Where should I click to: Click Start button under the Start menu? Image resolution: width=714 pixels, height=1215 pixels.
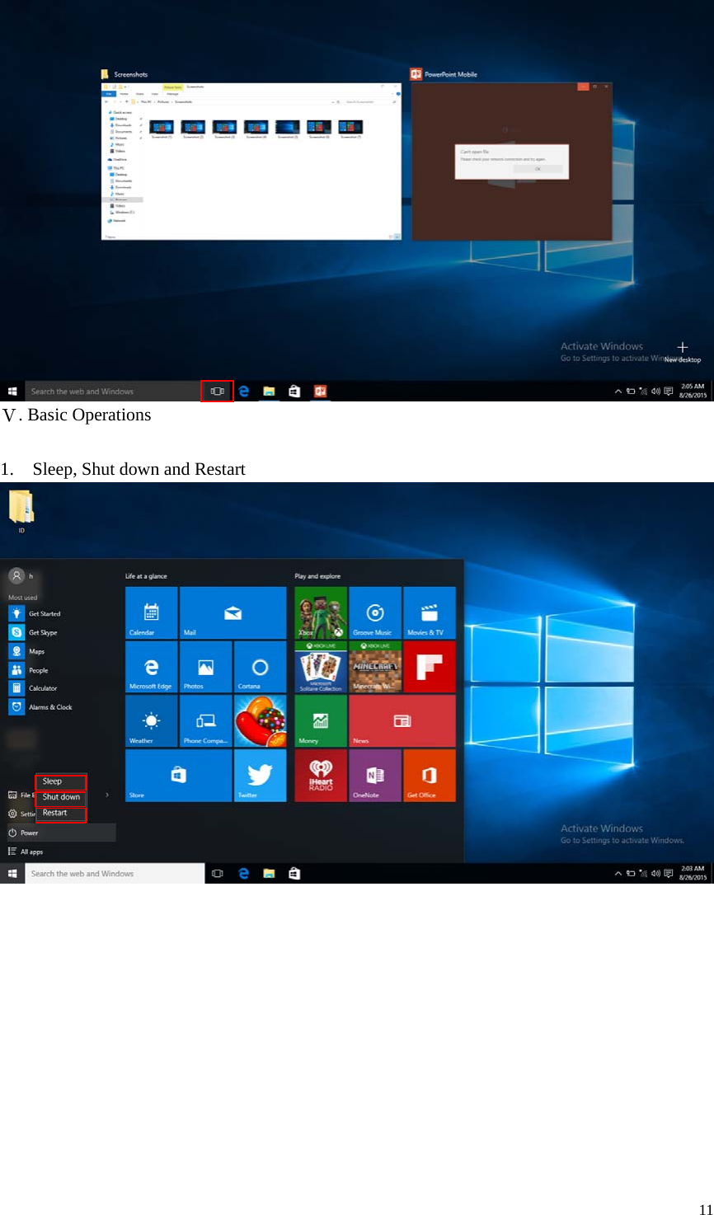(x=12, y=874)
